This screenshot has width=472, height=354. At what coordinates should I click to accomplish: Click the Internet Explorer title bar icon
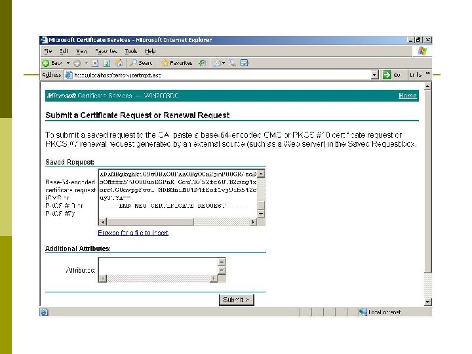point(45,40)
